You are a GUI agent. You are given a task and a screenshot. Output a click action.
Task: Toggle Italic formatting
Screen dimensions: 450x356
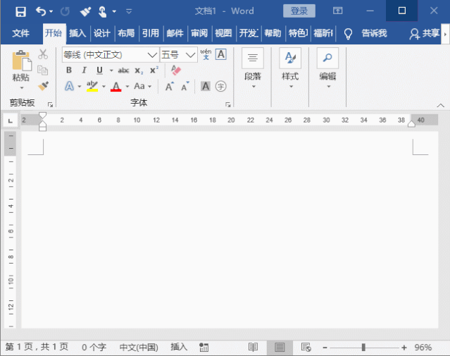pyautogui.click(x=84, y=70)
